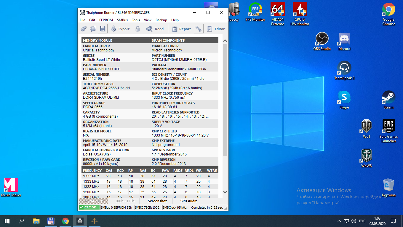Open the SMBus menu

click(x=122, y=20)
